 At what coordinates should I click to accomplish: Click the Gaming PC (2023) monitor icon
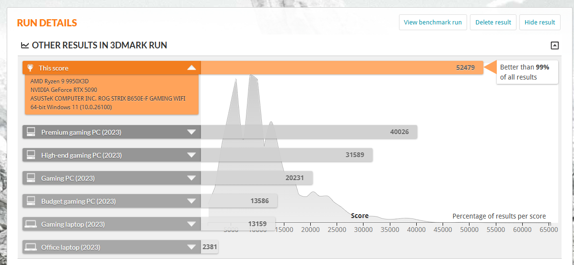click(x=31, y=178)
